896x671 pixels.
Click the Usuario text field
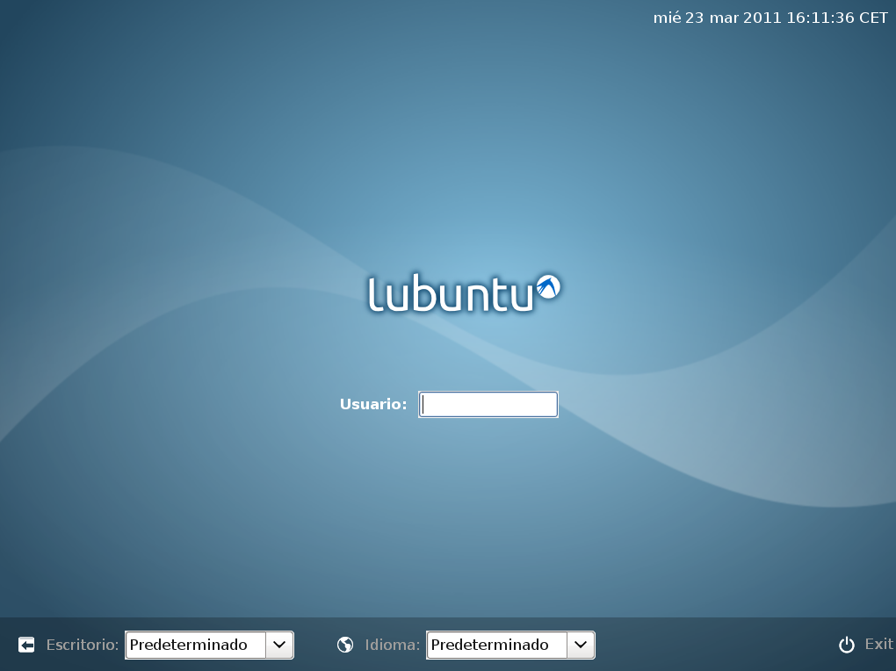pos(488,405)
